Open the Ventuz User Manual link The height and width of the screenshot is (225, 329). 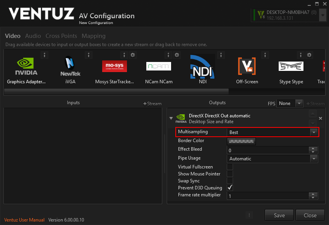pyautogui.click(x=25, y=220)
